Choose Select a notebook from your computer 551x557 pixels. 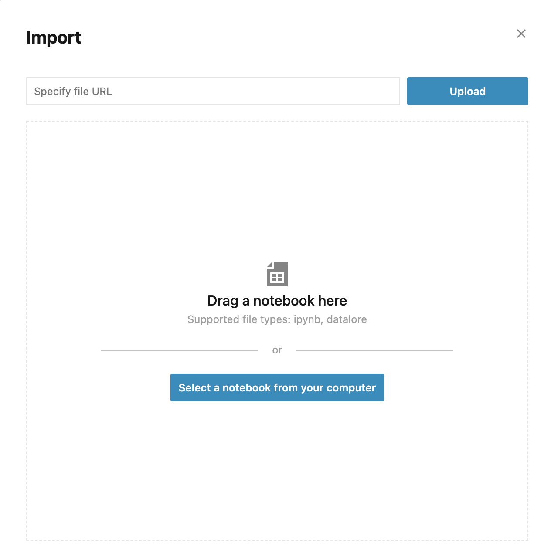click(277, 387)
